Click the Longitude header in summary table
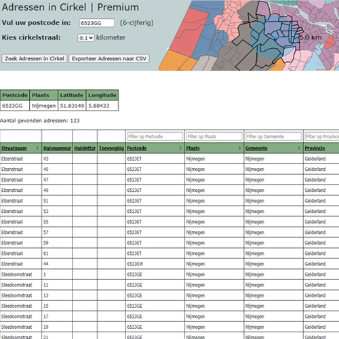 point(102,95)
